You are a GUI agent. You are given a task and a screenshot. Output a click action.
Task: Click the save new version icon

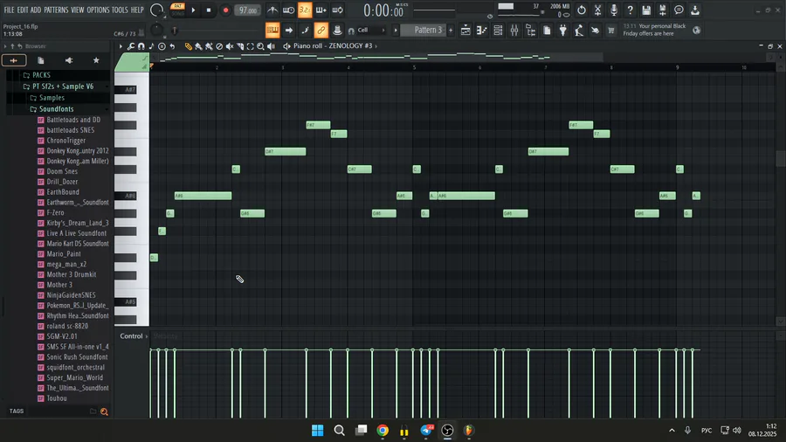pos(662,10)
